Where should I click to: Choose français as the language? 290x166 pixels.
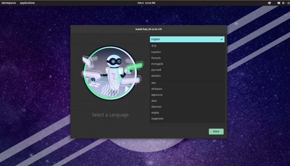pos(187,58)
